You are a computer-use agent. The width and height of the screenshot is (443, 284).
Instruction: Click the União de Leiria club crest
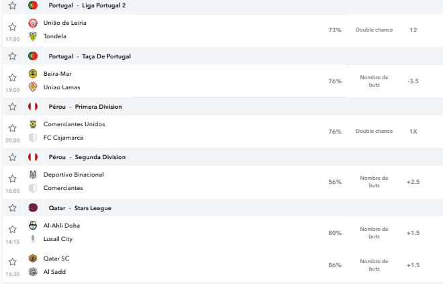[x=33, y=23]
